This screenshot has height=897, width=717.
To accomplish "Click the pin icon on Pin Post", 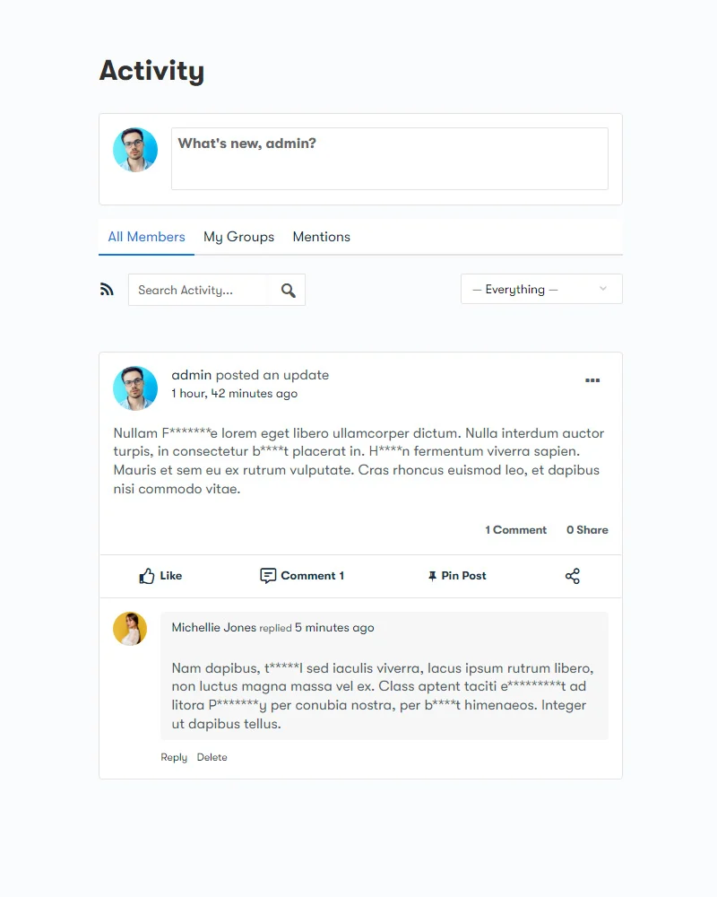I will click(x=432, y=576).
